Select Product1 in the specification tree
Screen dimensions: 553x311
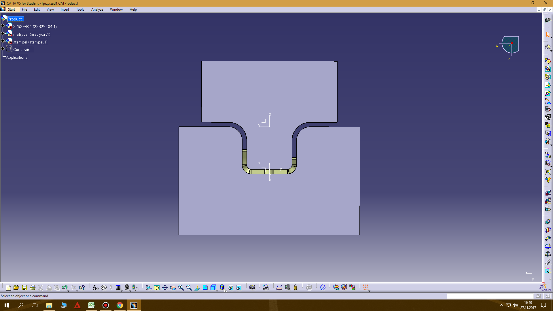[x=16, y=19]
